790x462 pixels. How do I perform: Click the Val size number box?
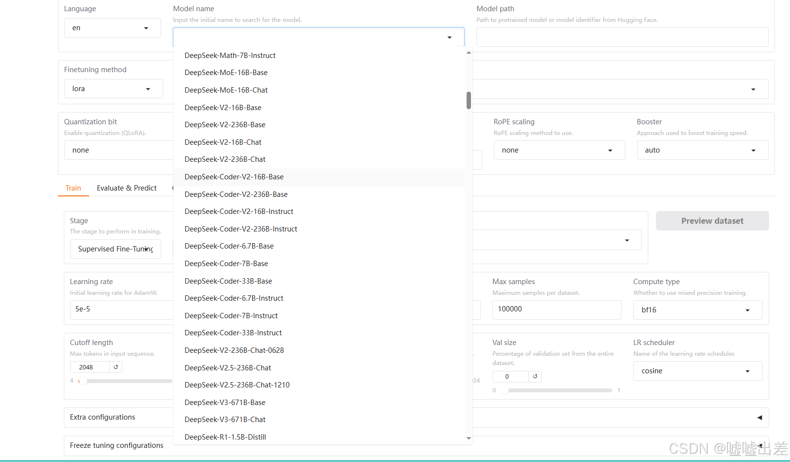tap(510, 376)
